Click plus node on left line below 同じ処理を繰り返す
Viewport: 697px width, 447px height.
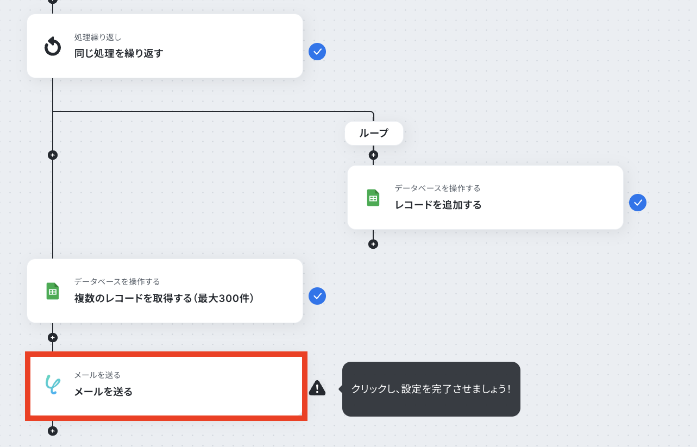click(53, 155)
